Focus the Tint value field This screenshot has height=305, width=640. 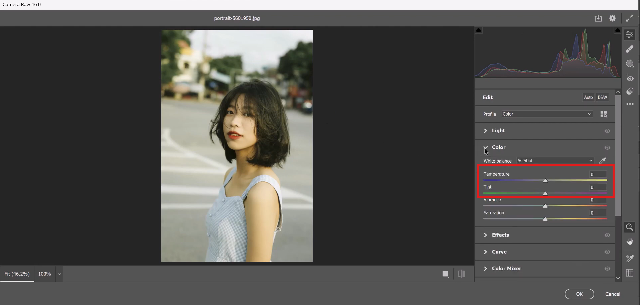tap(598, 187)
